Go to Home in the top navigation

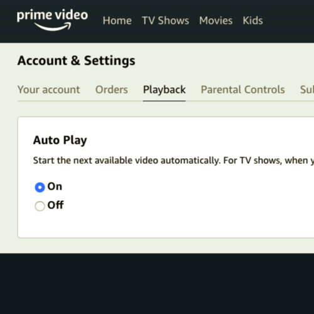117,21
